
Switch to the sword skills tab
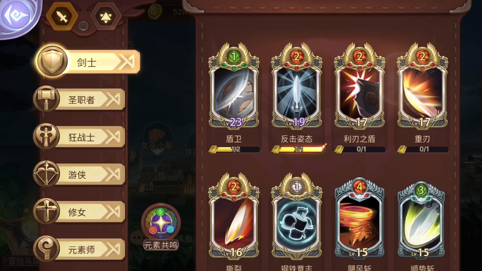(62, 17)
